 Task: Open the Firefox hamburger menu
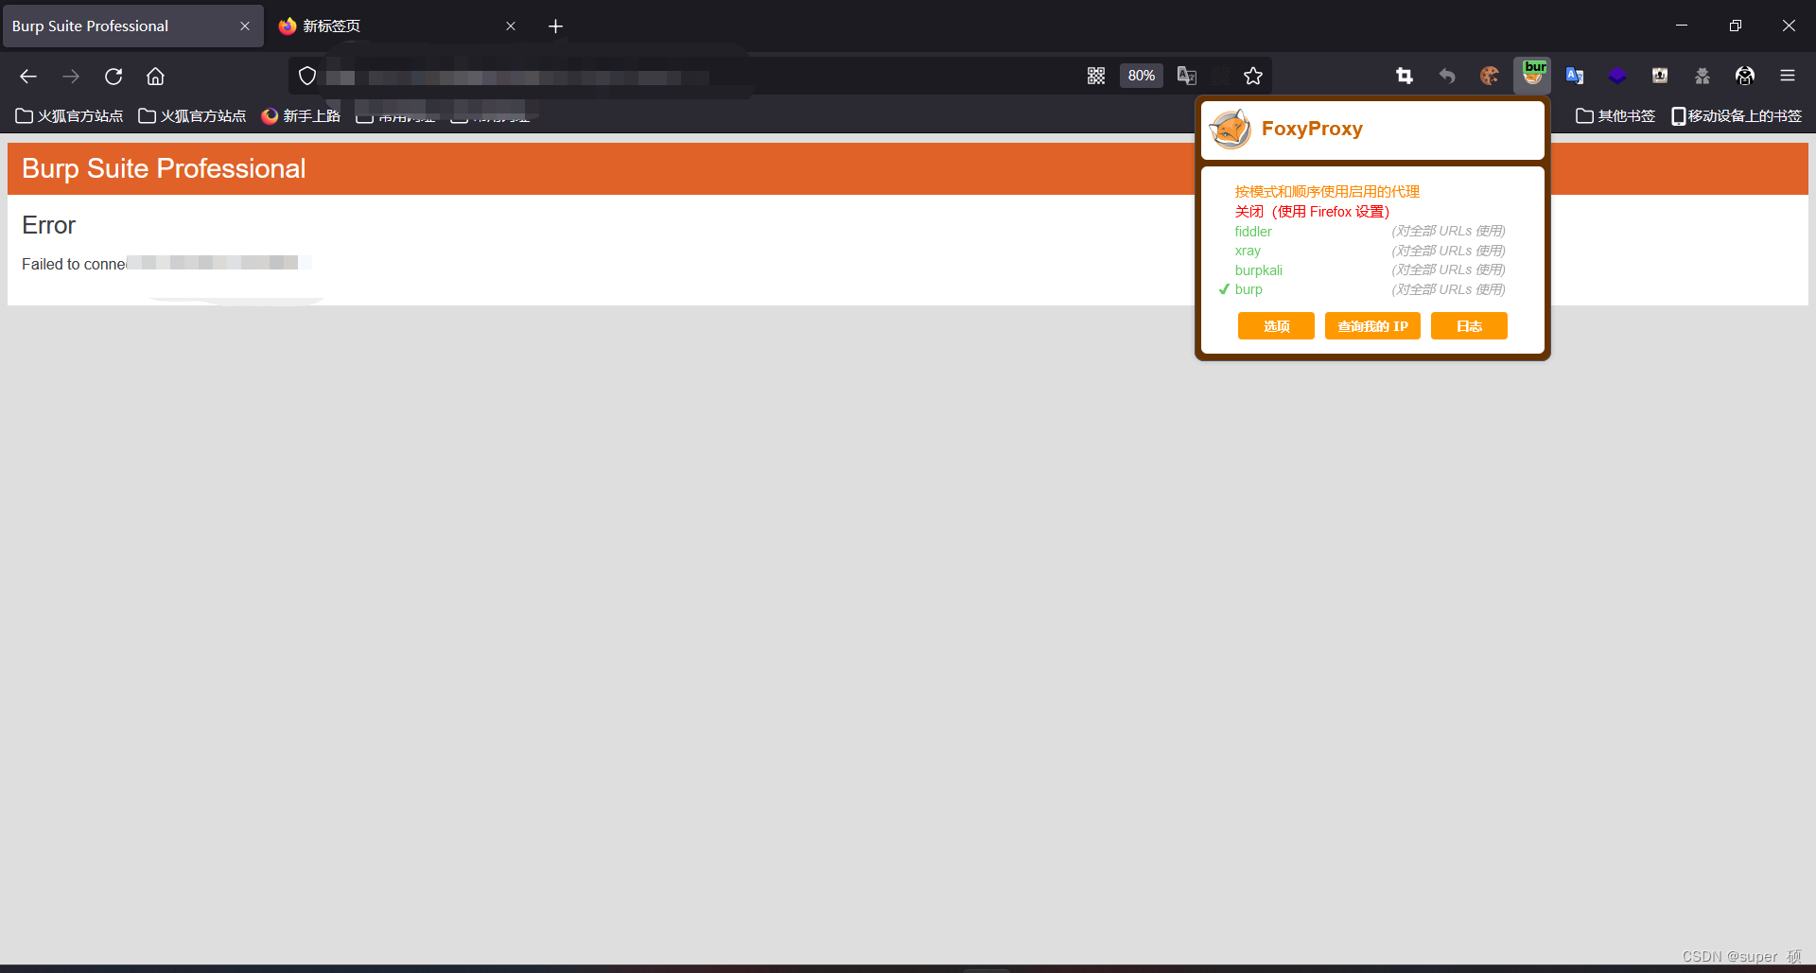[1788, 77]
